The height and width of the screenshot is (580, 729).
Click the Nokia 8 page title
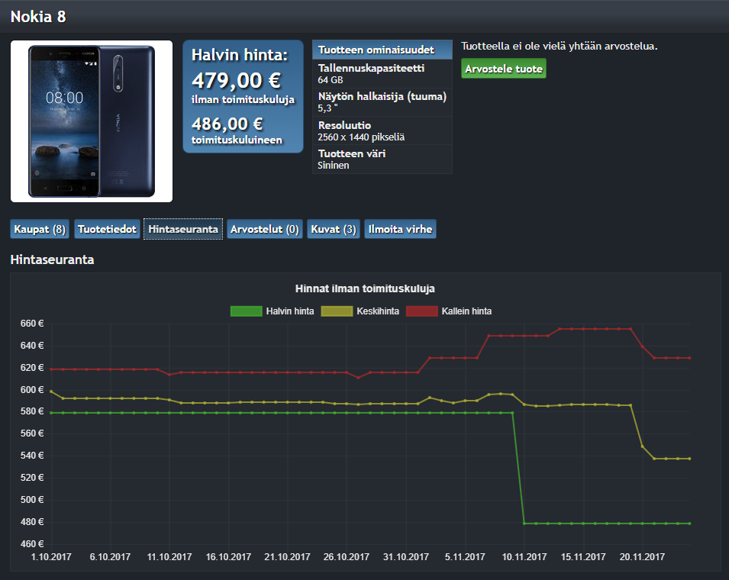coord(38,17)
